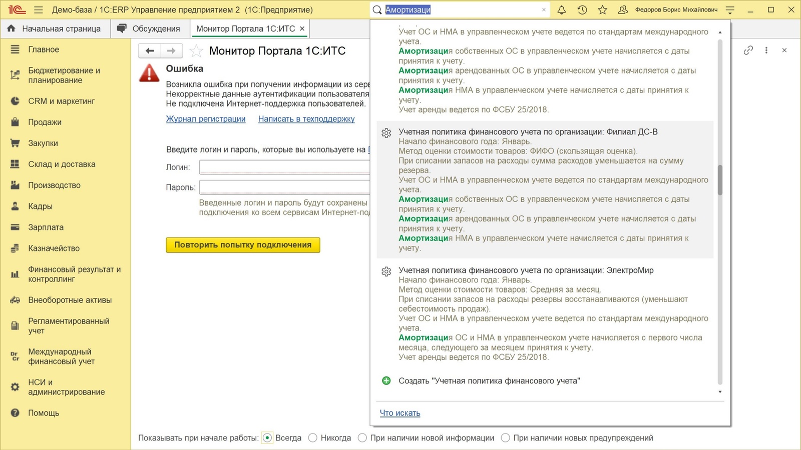Close the Монитор Портала 1С:ИТС tab
Screen dimensions: 801x450
tap(302, 28)
